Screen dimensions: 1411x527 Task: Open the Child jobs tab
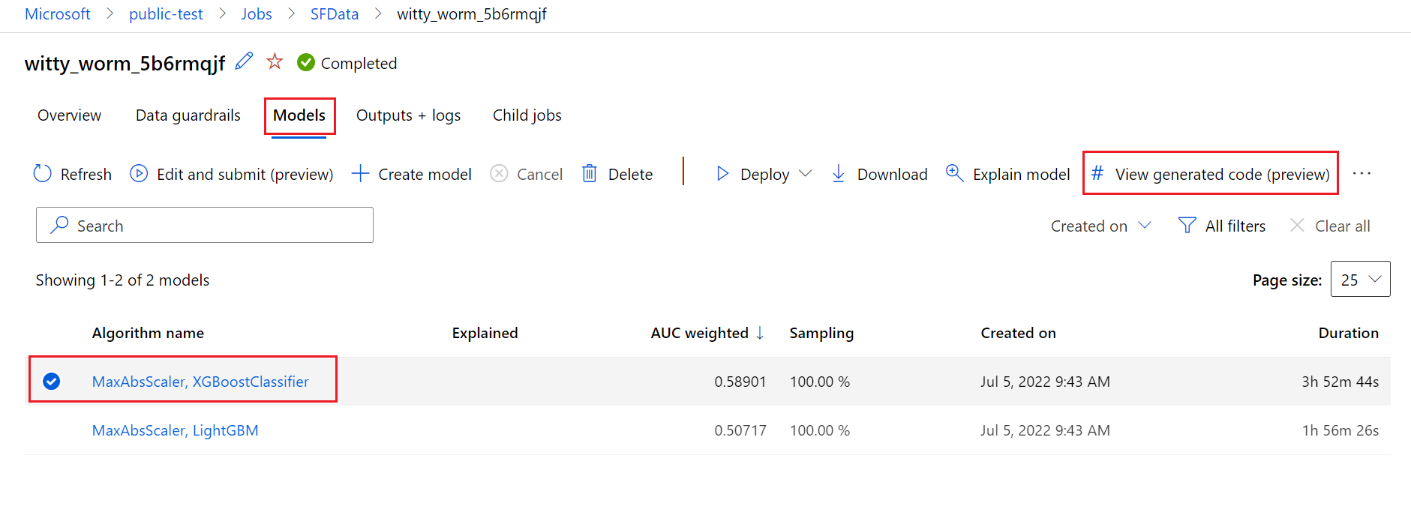point(527,115)
